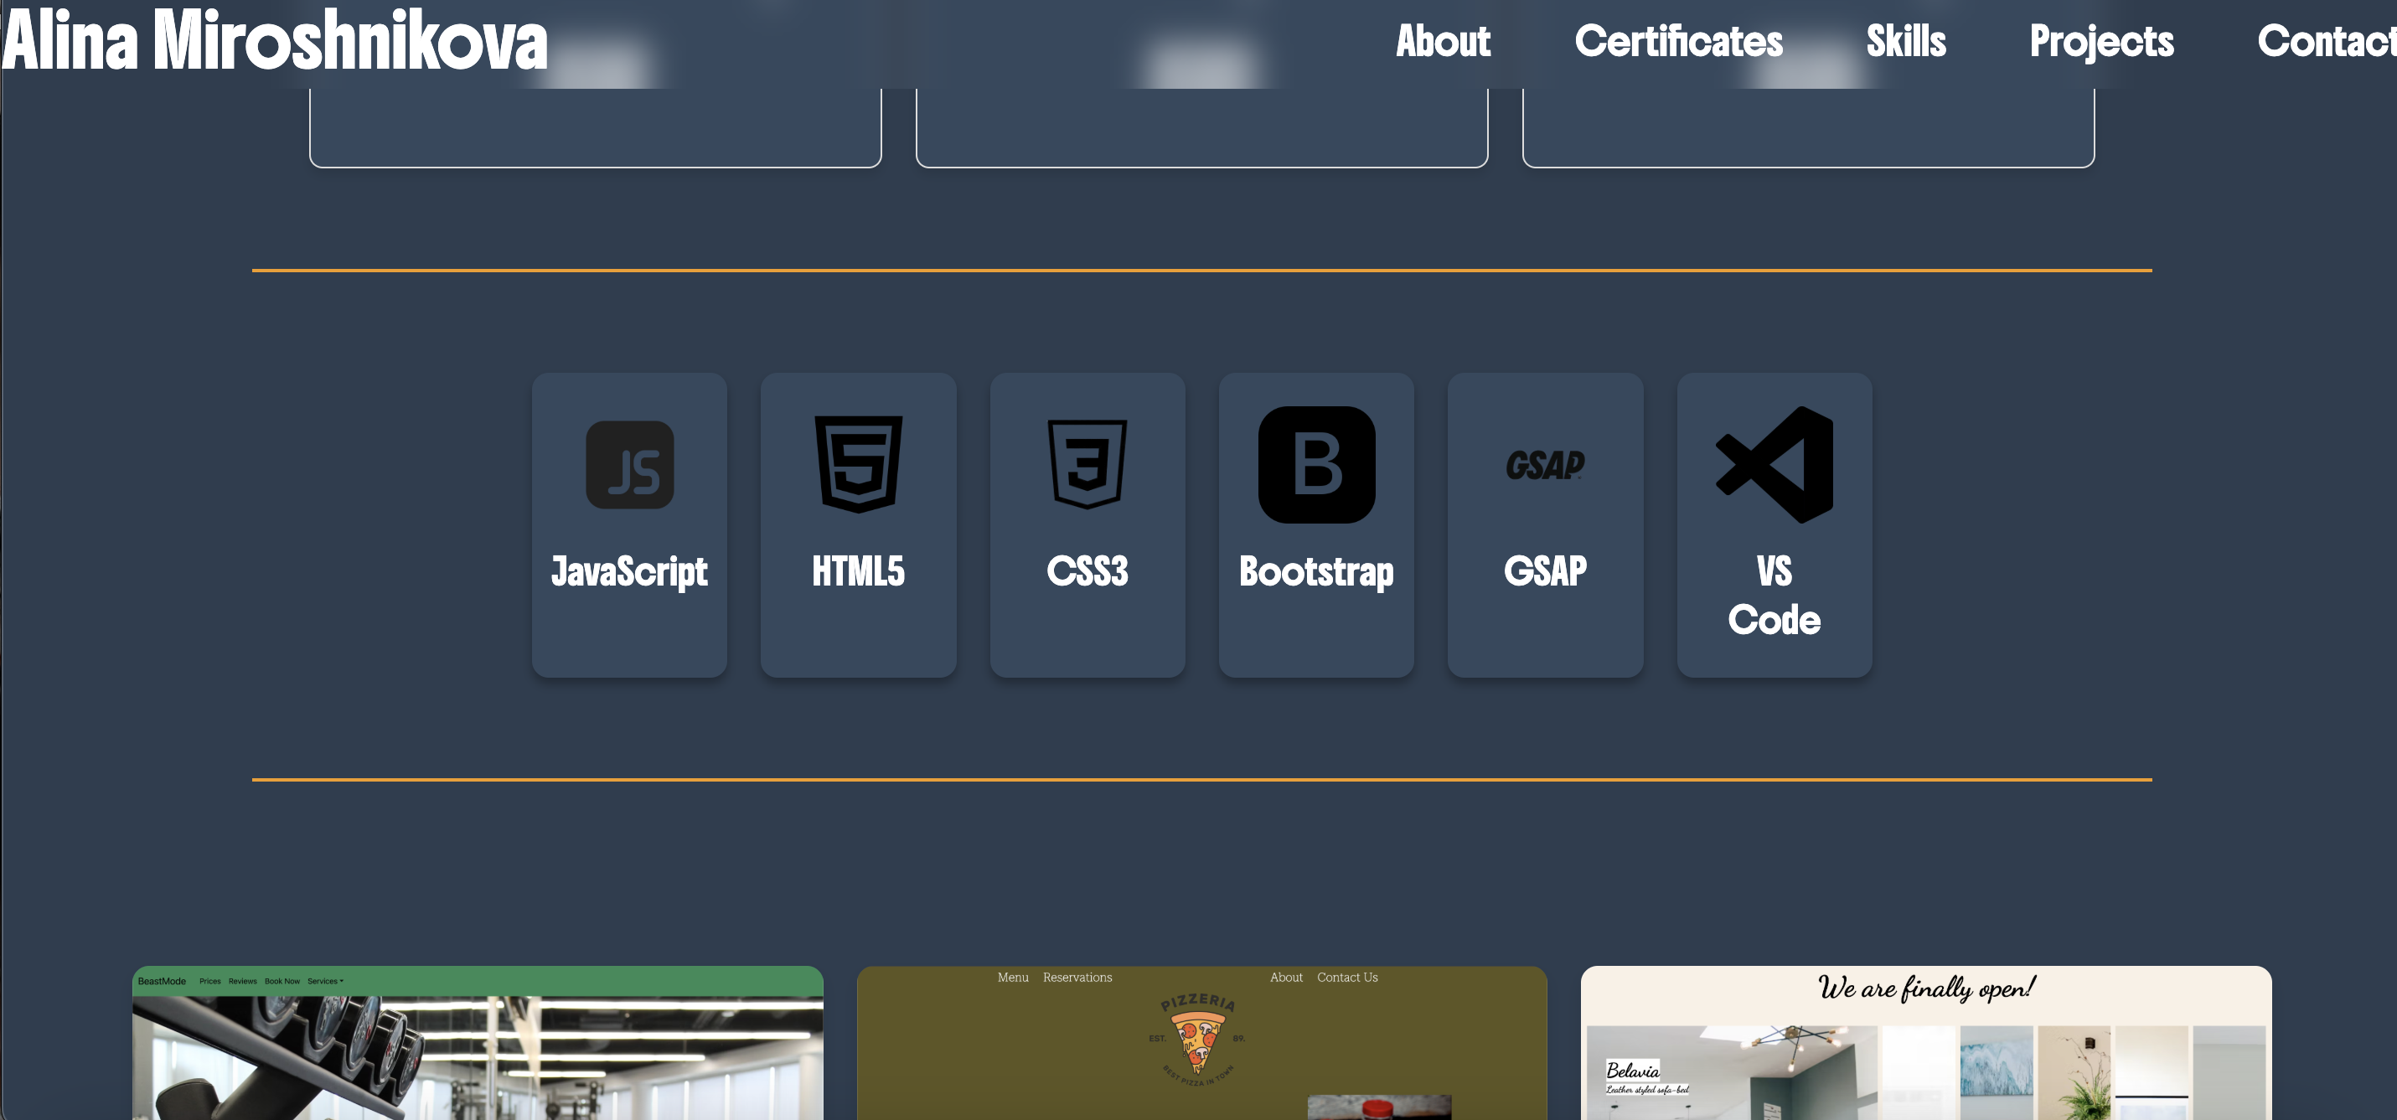The image size is (2397, 1120).
Task: Select the CSS3 icon
Action: point(1087,465)
